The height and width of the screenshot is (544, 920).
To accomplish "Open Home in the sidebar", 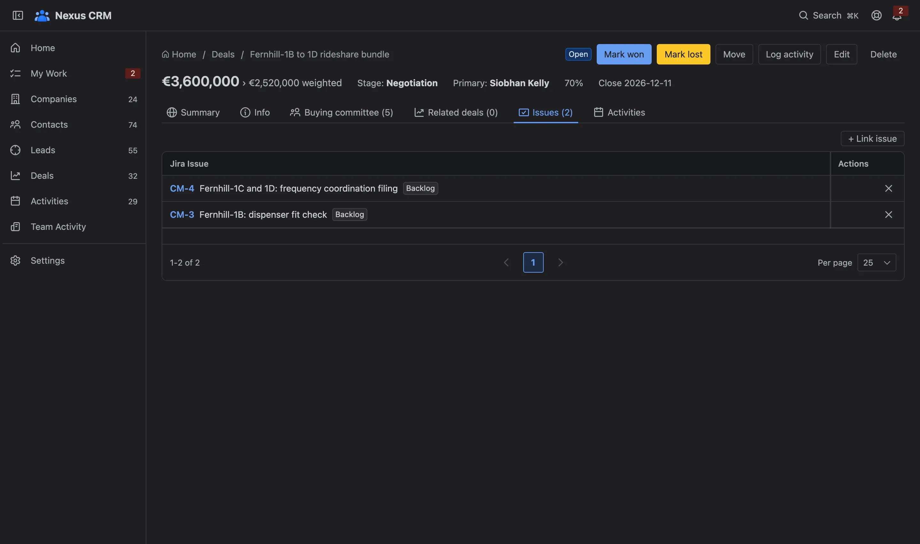I will [73, 48].
